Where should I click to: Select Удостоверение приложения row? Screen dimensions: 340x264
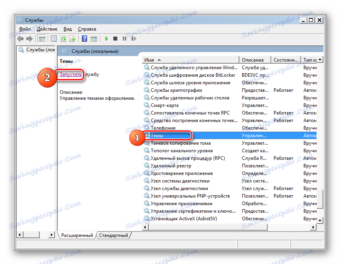pyautogui.click(x=229, y=173)
